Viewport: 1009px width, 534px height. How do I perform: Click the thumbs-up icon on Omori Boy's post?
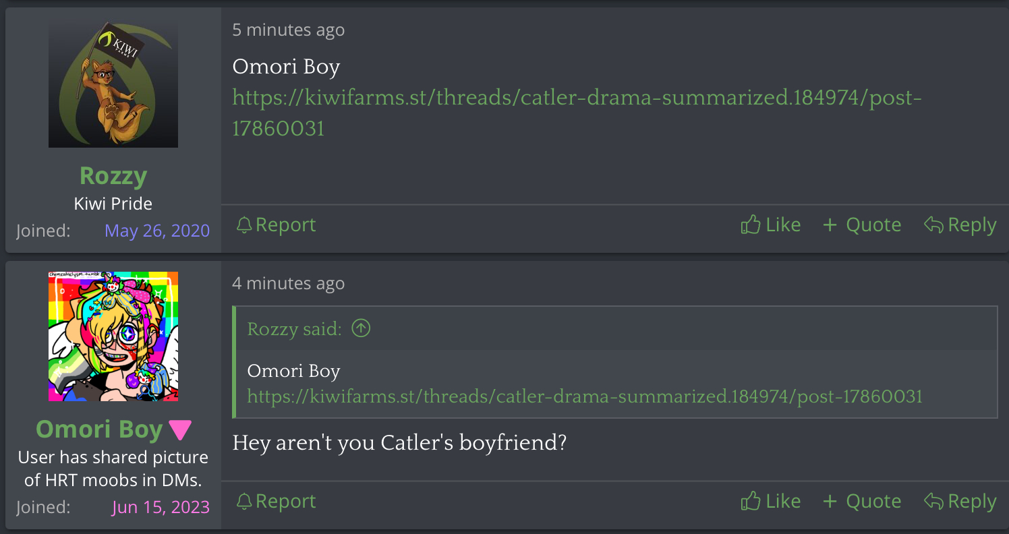click(750, 502)
